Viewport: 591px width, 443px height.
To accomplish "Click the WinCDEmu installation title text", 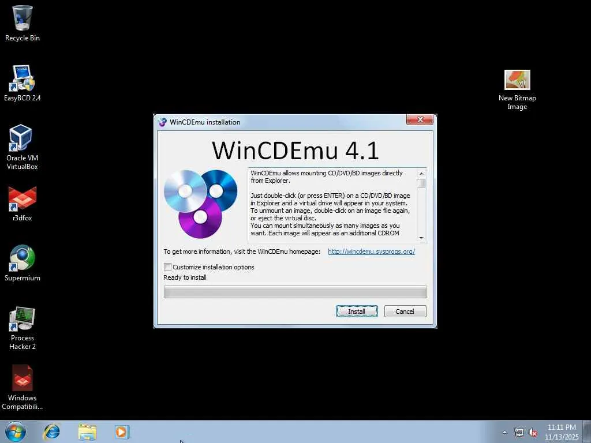I will point(205,122).
